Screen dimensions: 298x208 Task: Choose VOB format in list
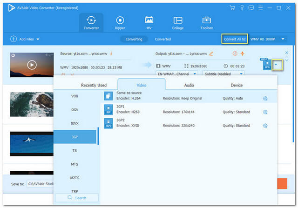(74, 96)
